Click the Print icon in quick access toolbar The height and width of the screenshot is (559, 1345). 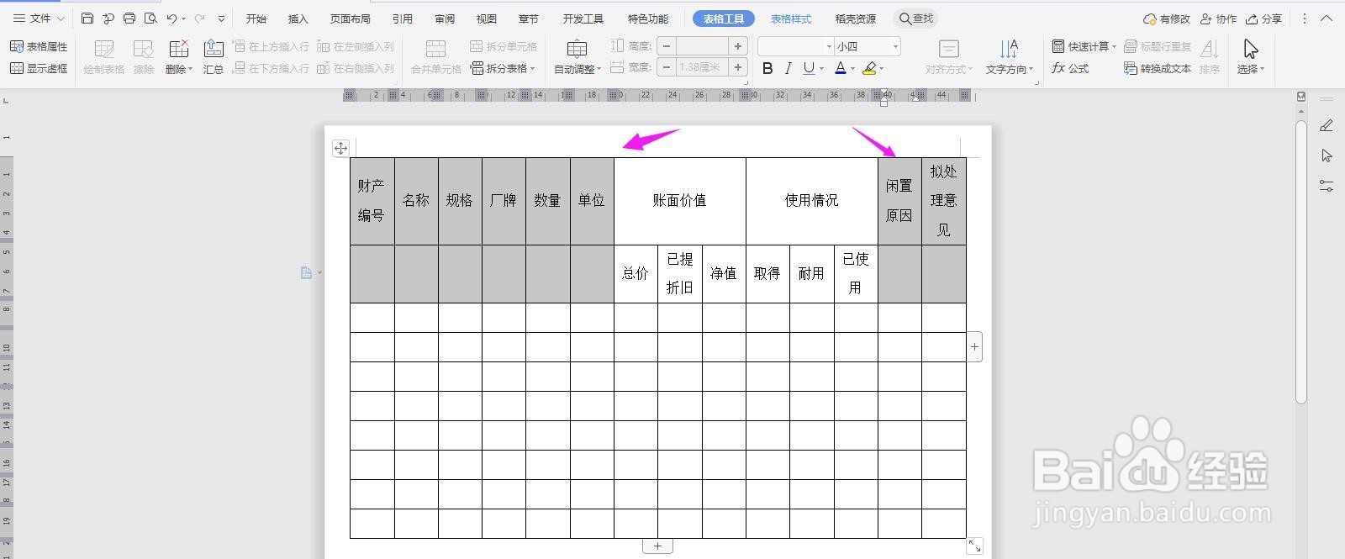click(129, 18)
